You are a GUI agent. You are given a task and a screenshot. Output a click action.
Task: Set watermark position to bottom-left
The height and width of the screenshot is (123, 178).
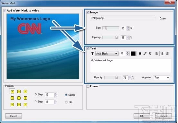(x=12, y=105)
